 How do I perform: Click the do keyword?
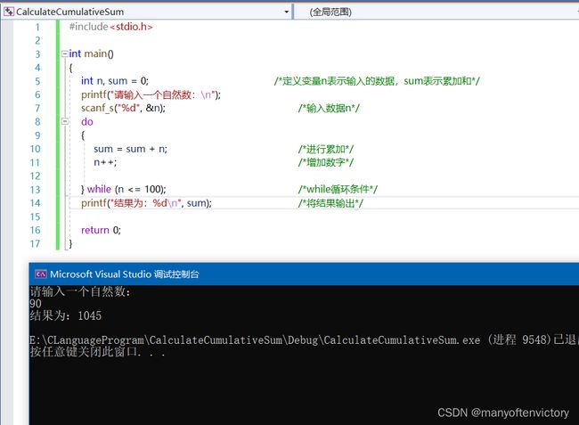pos(87,121)
